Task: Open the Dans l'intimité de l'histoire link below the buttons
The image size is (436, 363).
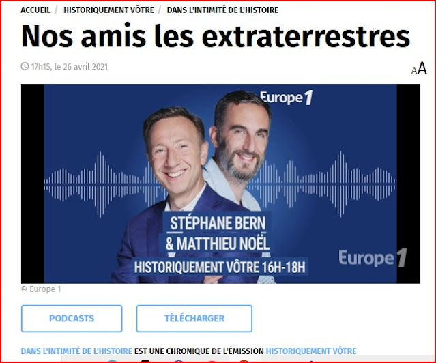Action: coord(76,351)
